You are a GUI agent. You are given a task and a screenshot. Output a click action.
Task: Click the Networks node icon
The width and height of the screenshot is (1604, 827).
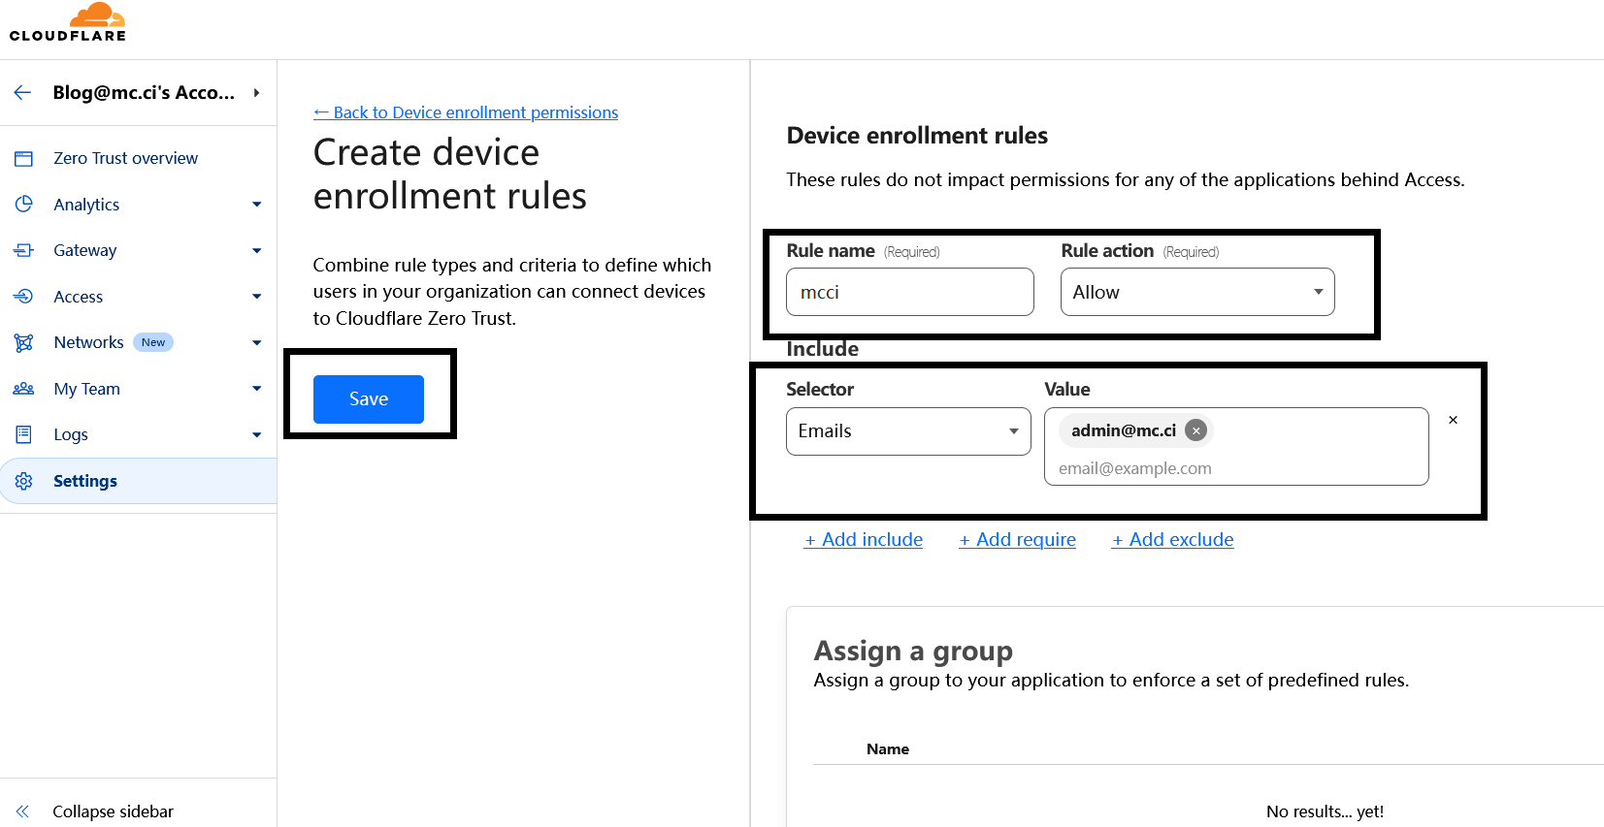pos(24,342)
